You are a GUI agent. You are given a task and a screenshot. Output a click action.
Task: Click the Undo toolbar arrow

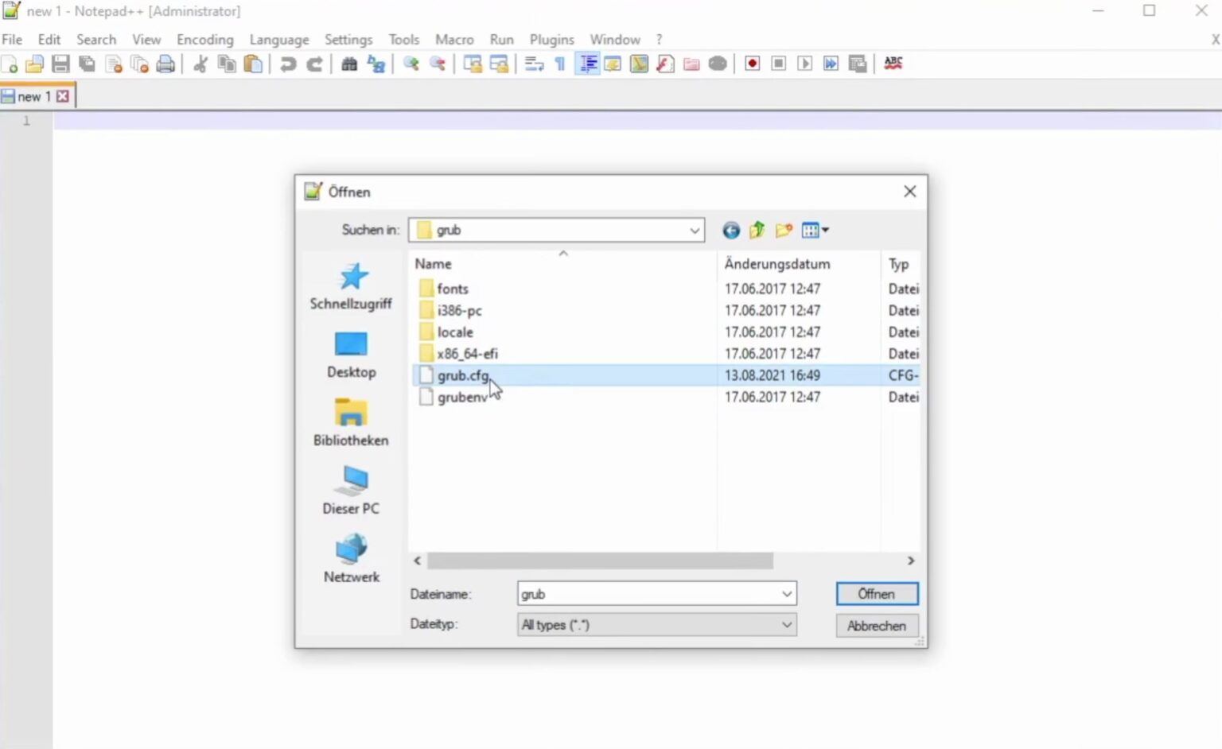tap(287, 64)
